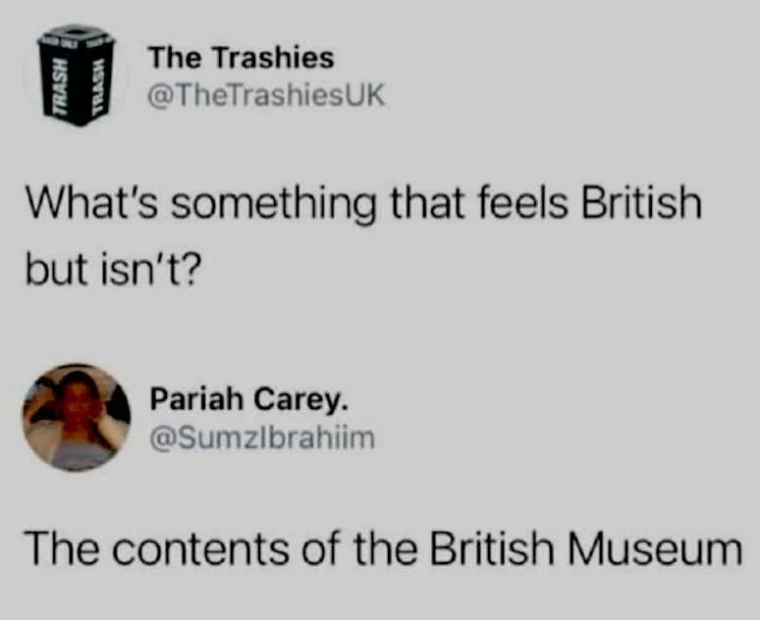Click "British" in the reply tweet
760x620 pixels.
pyautogui.click(x=492, y=548)
